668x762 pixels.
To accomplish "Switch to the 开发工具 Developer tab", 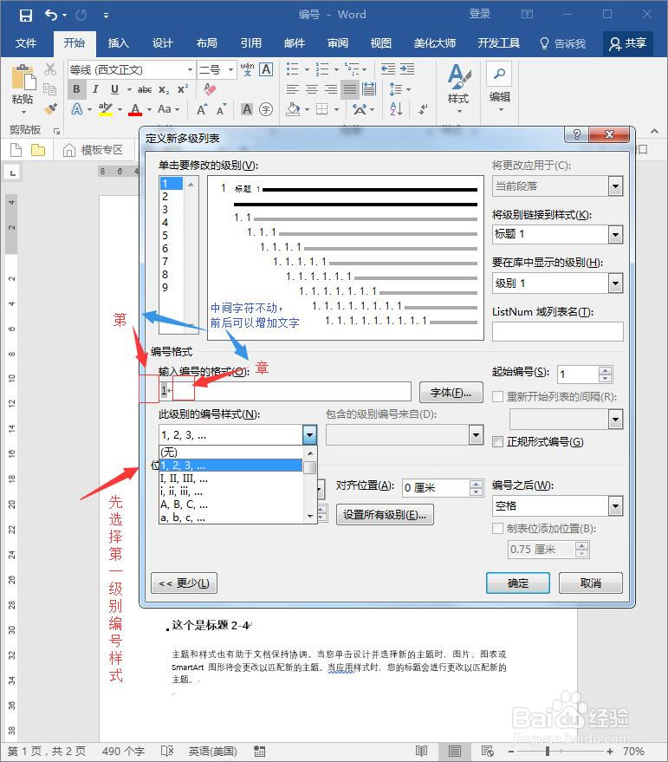I will (498, 43).
